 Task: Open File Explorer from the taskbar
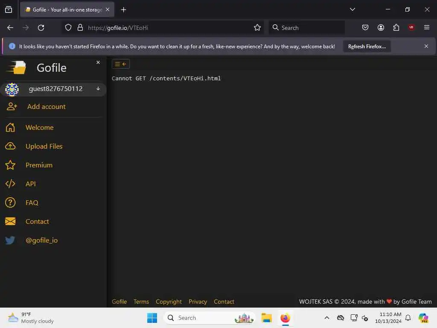[x=267, y=318]
